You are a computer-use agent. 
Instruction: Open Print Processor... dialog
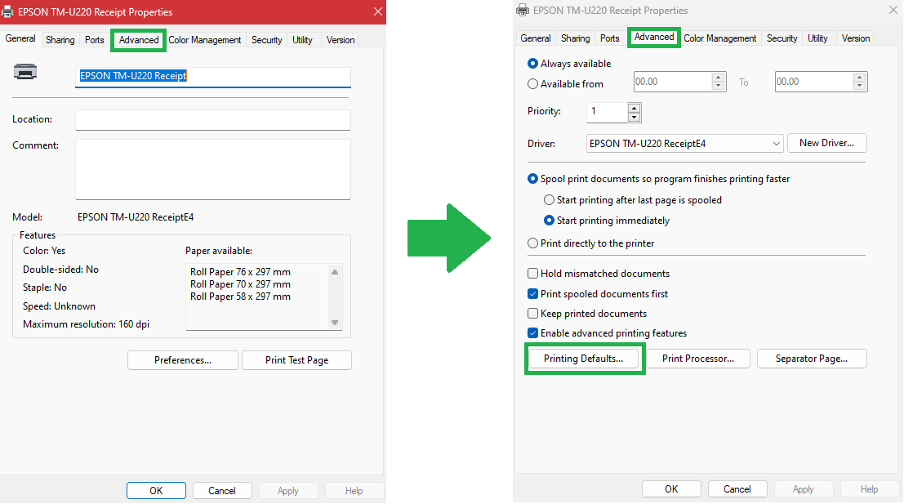click(x=698, y=359)
